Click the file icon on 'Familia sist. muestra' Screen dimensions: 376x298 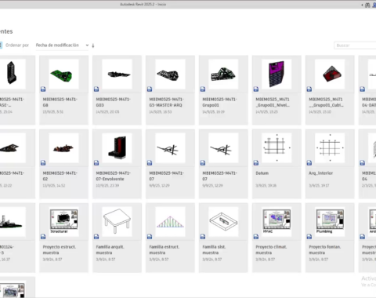pyautogui.click(x=203, y=237)
